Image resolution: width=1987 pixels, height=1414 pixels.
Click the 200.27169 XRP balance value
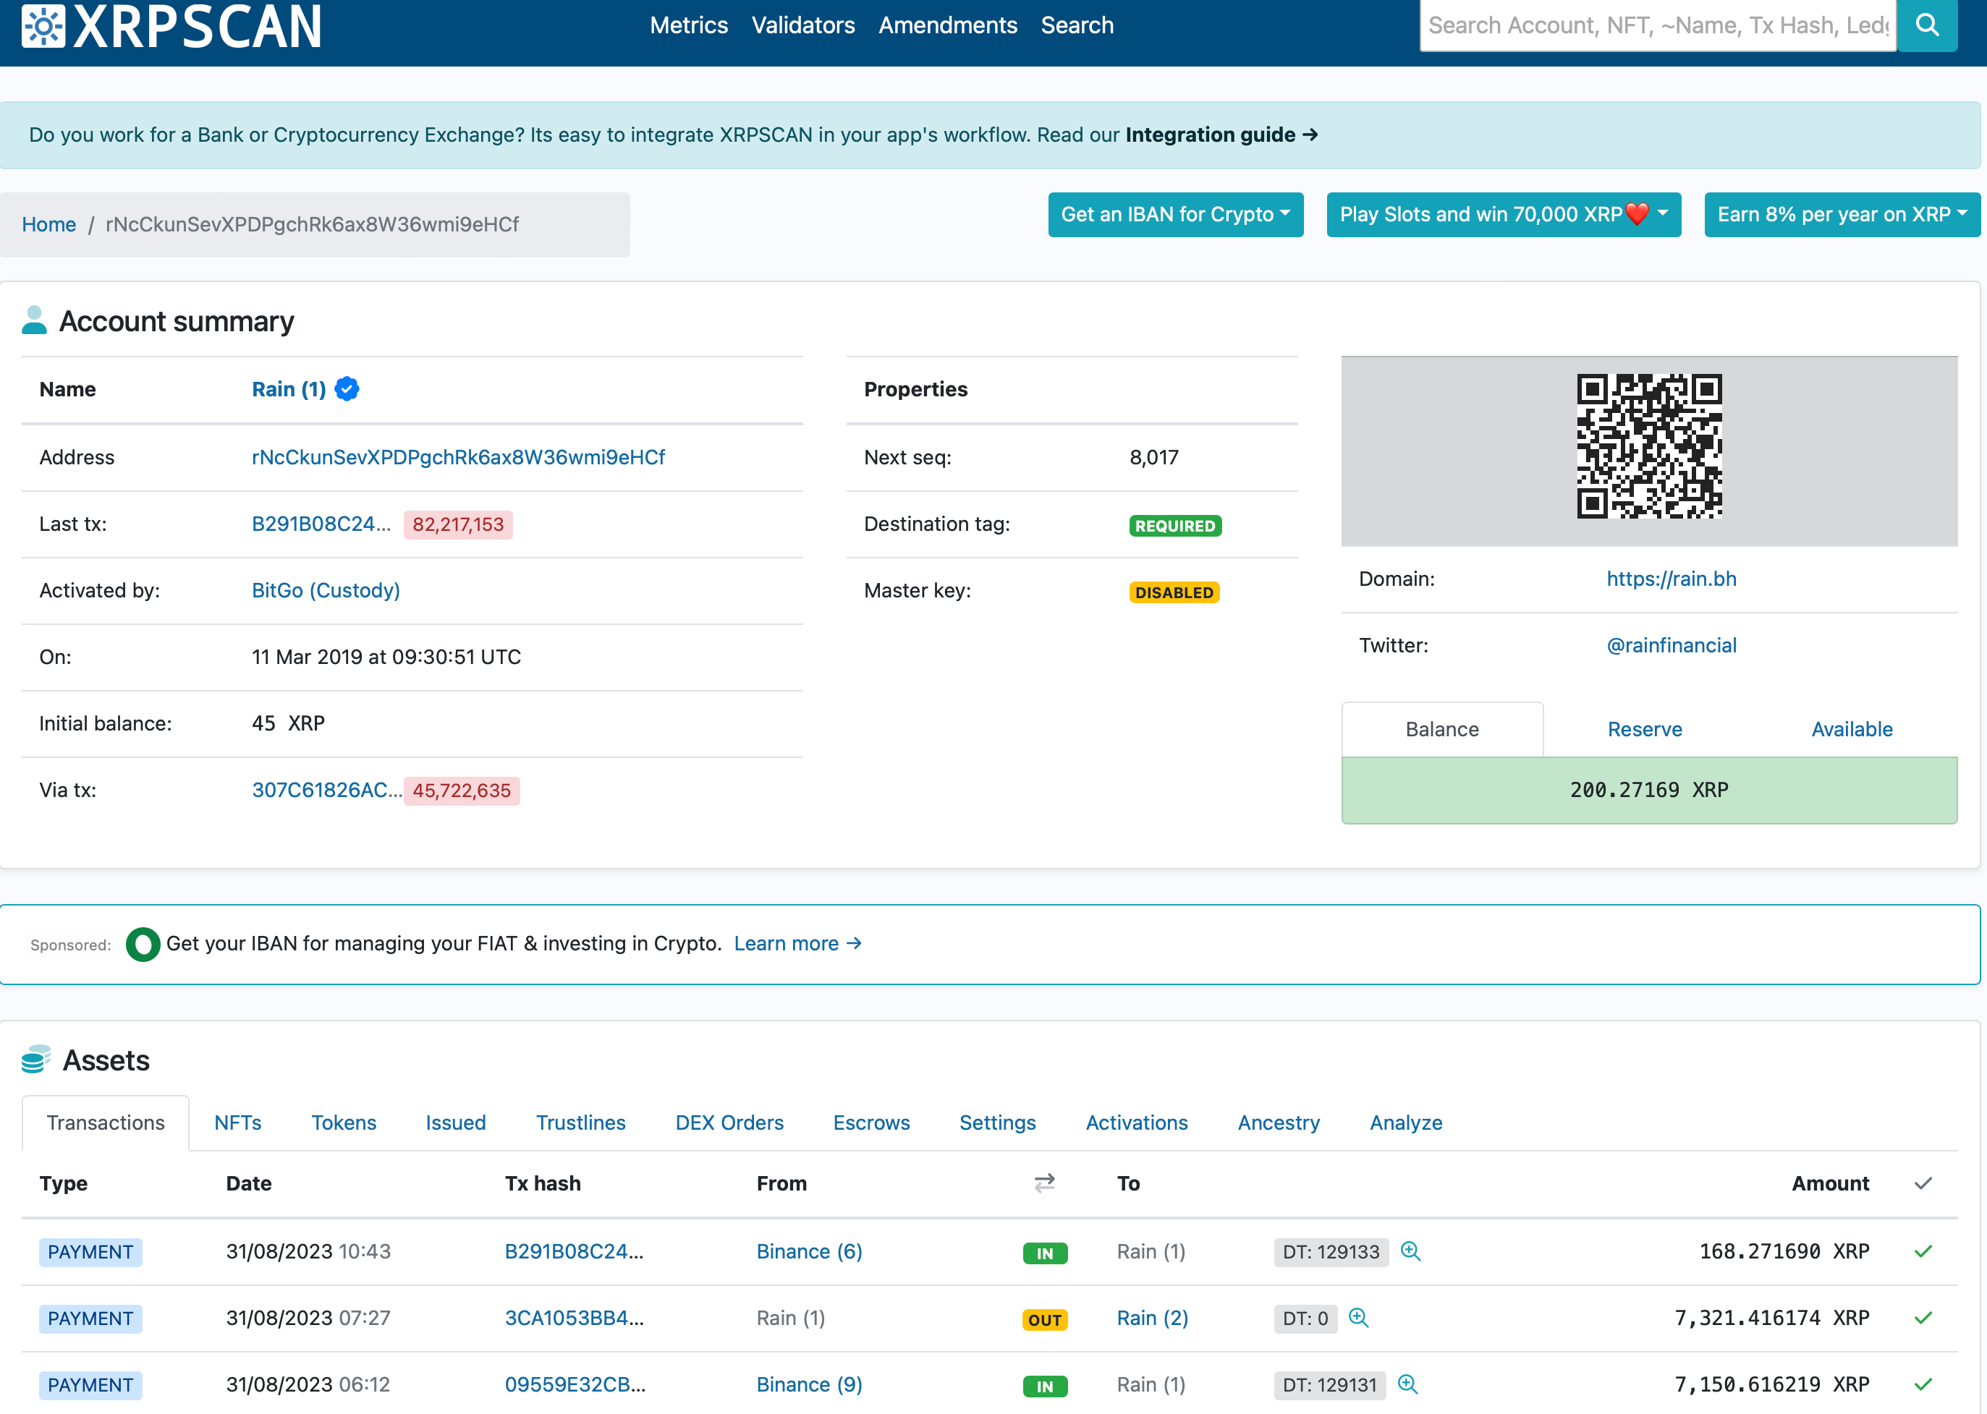[x=1649, y=790]
